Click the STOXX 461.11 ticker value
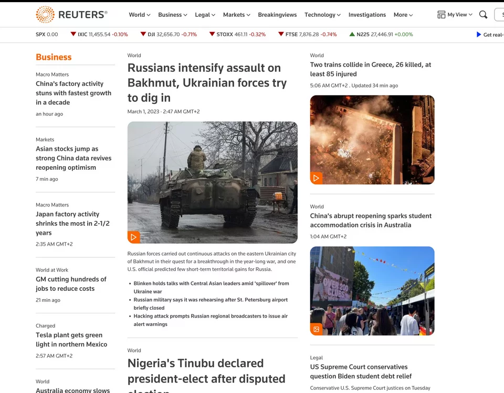Viewport: 504px width, 393px height. (x=241, y=35)
